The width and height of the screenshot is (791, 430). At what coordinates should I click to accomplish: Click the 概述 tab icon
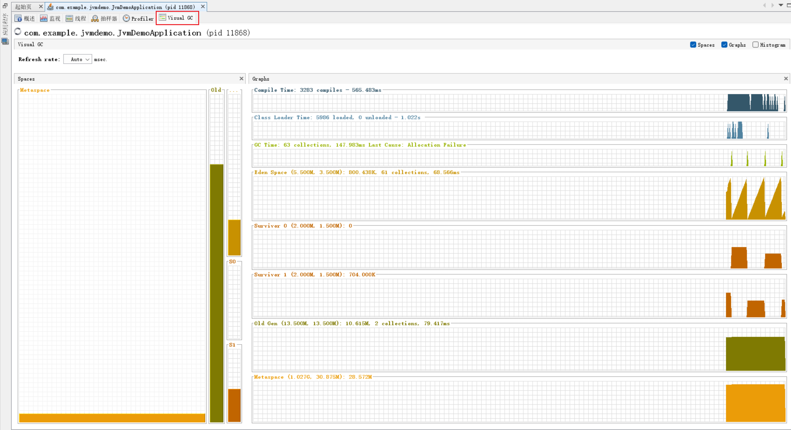coord(18,18)
